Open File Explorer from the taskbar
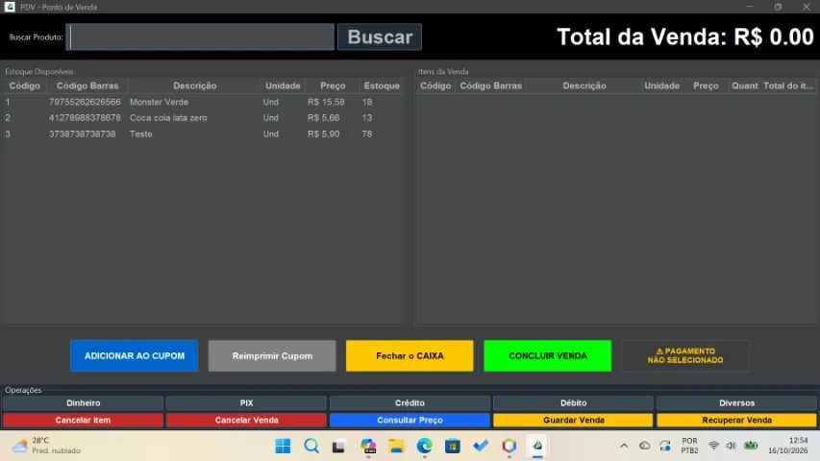The image size is (820, 461). (396, 446)
